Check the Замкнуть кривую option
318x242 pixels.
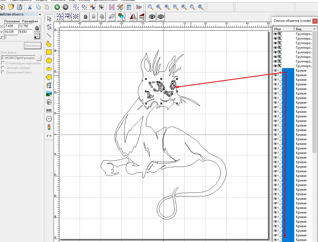[x=3, y=68]
